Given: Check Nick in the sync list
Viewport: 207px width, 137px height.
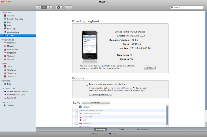Looking at the screenshot, I should pos(77,120).
